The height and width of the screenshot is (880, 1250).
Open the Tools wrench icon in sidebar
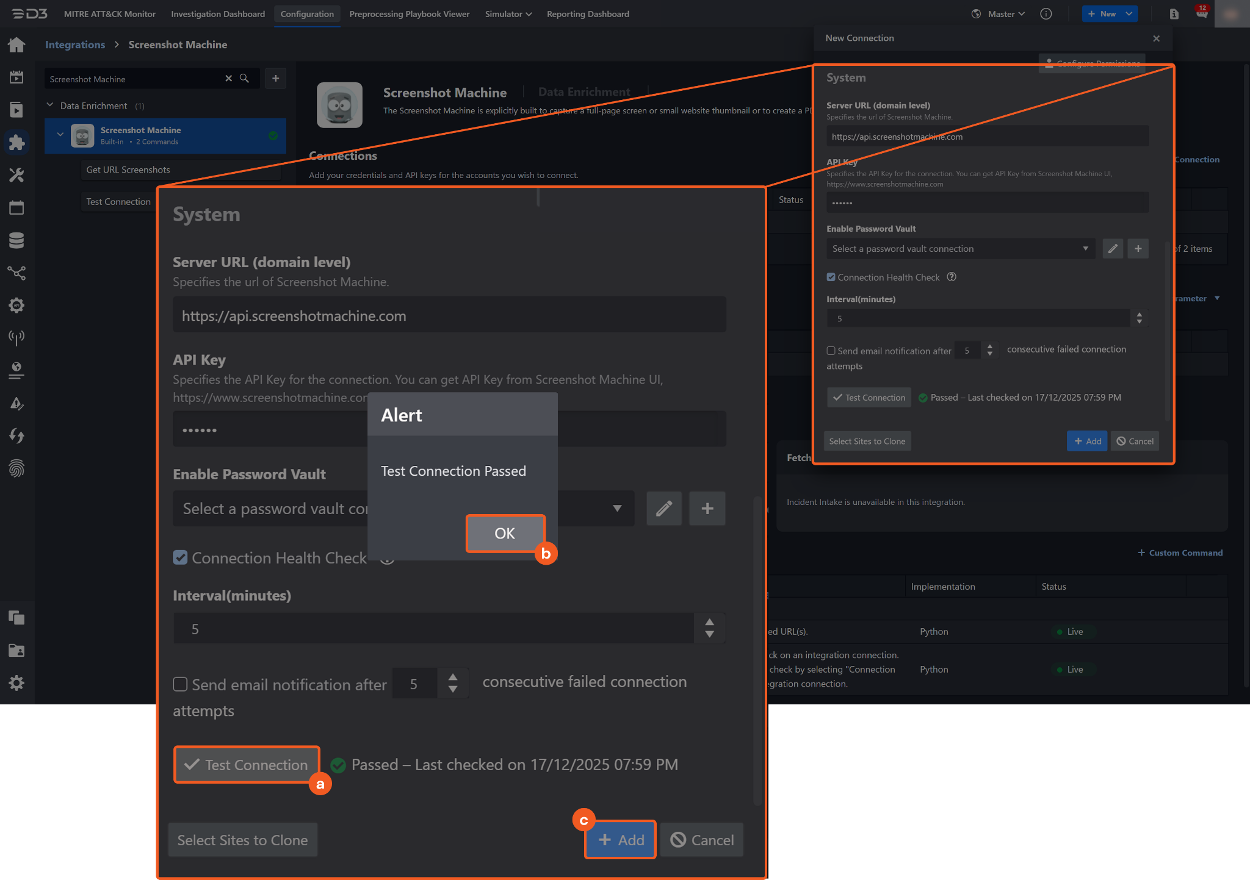(x=16, y=176)
